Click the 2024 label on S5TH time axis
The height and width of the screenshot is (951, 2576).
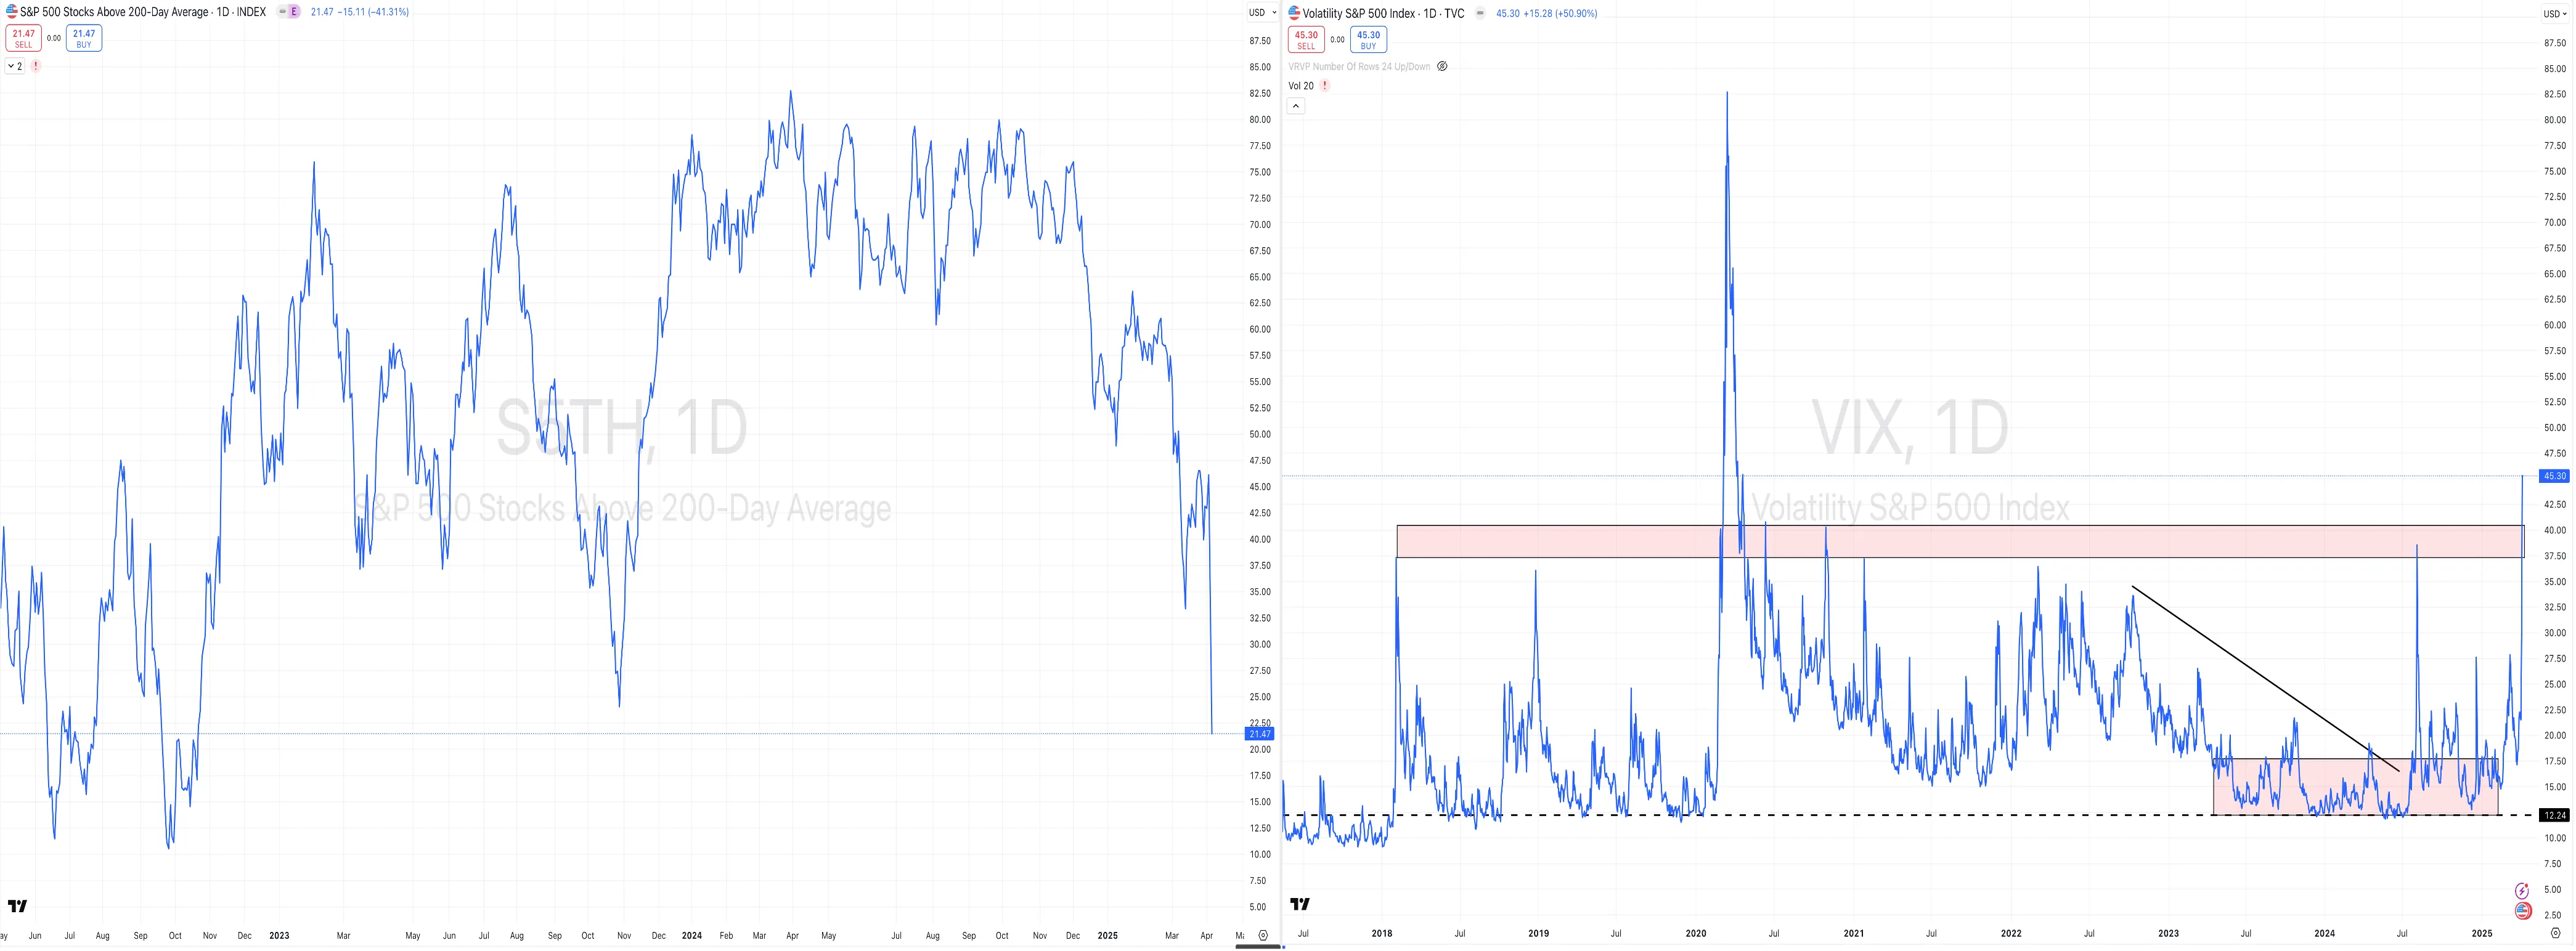[691, 936]
